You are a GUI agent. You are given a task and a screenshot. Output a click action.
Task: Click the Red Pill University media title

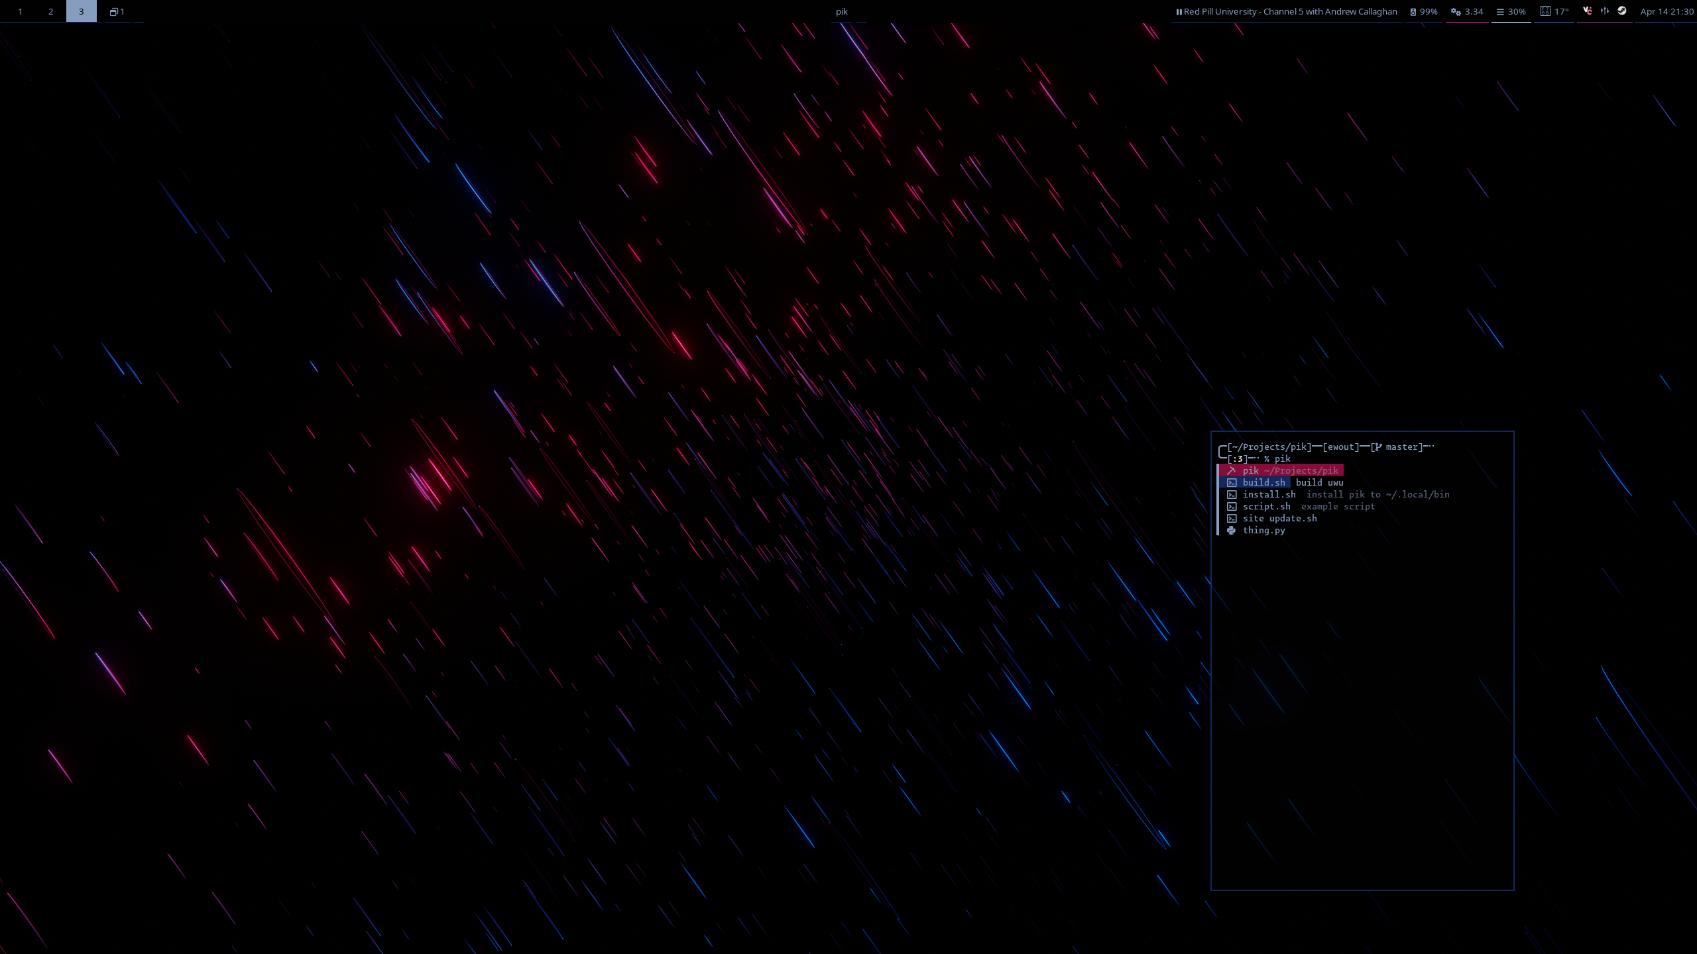pyautogui.click(x=1290, y=11)
